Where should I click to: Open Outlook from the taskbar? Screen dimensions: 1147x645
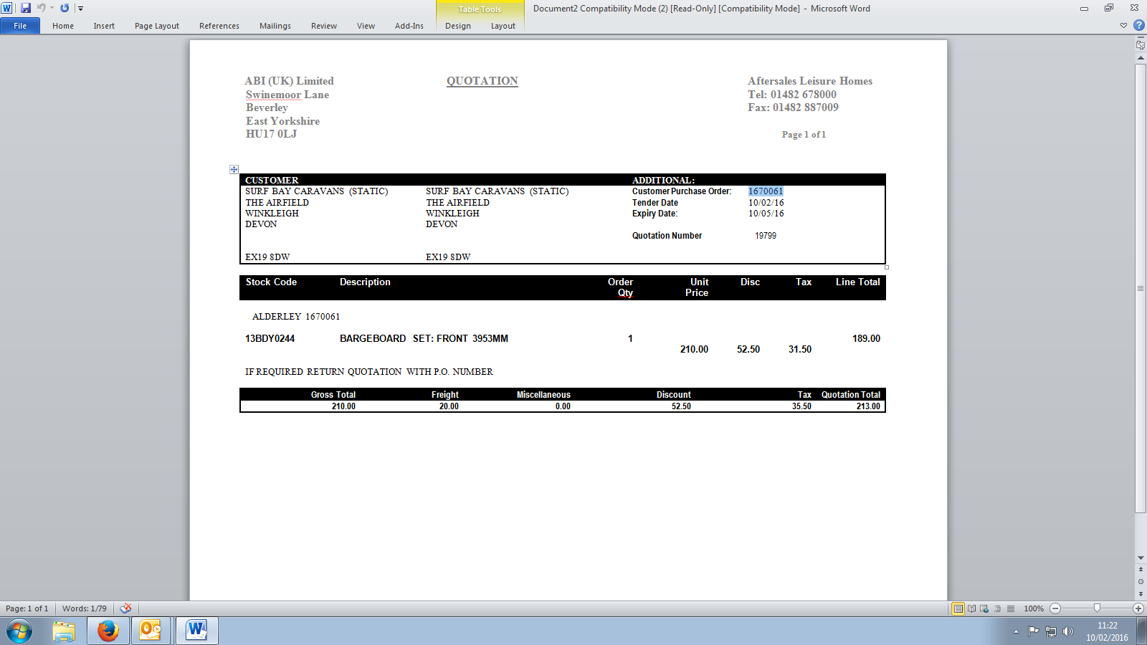(151, 631)
